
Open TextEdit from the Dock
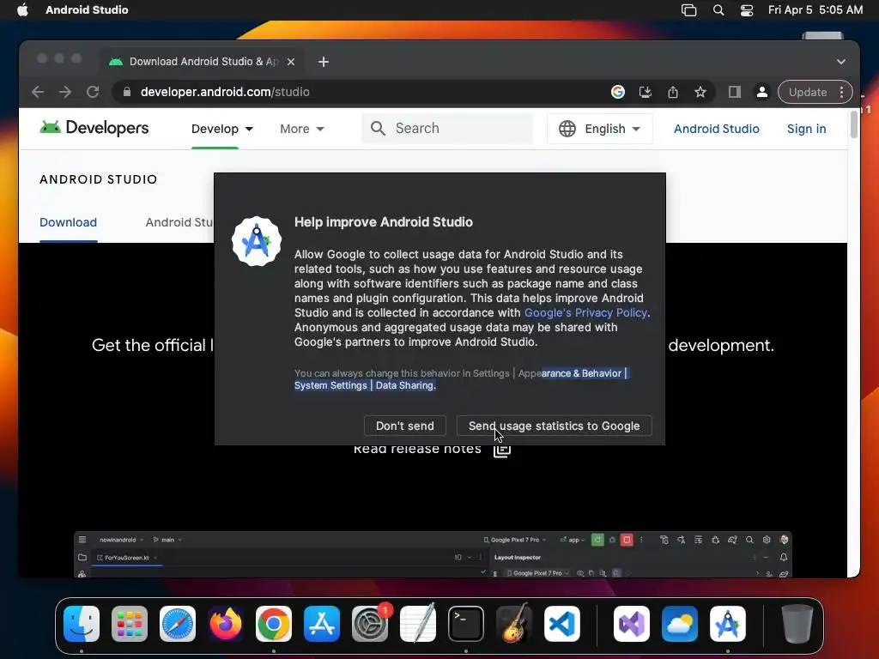[418, 624]
